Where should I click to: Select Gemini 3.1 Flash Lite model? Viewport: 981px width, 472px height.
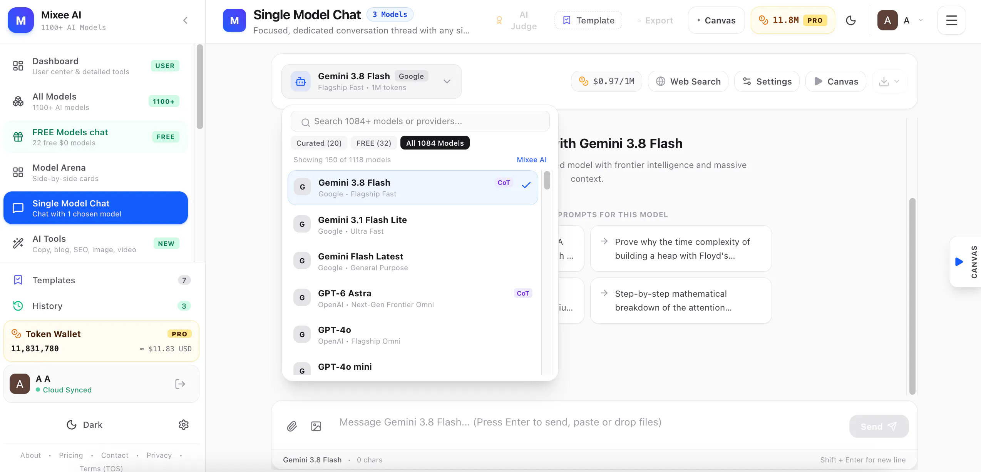tap(412, 225)
